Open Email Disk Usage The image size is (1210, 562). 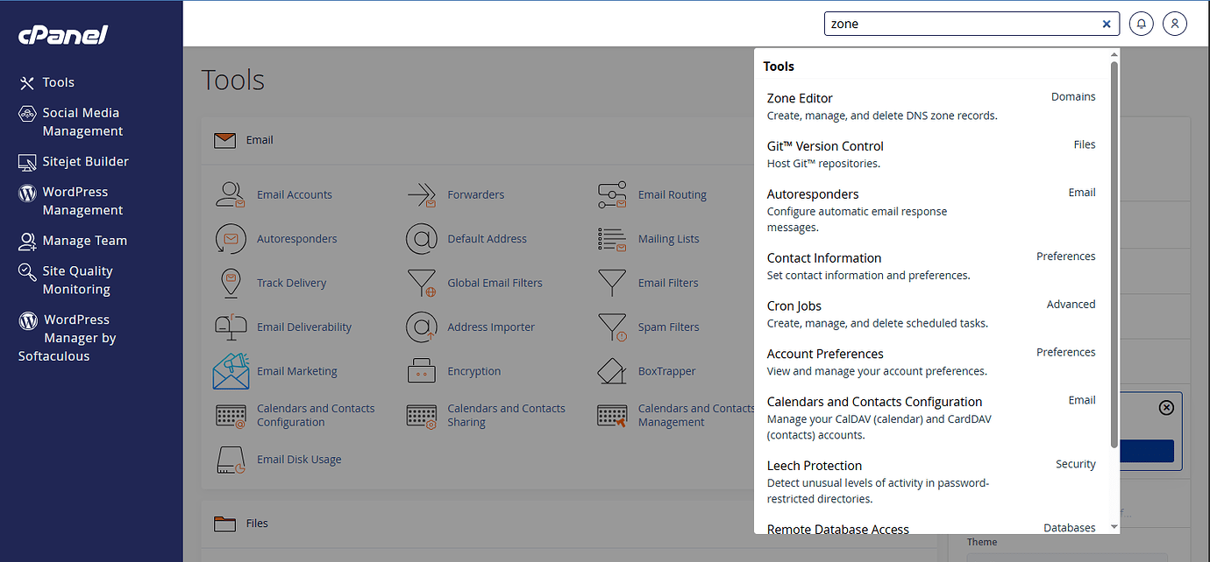tap(298, 459)
